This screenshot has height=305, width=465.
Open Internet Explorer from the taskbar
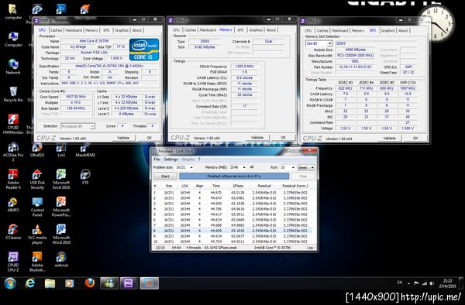coord(30,283)
